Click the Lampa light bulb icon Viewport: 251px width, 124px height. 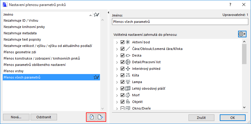click(128, 82)
